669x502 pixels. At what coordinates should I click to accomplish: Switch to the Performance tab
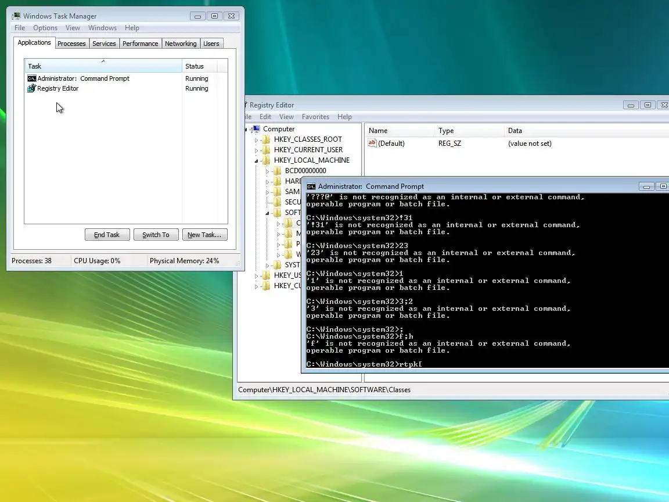(141, 44)
